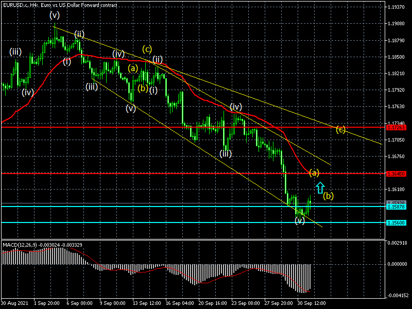Screen dimensions: 412x309
Task: Select white (v) label at the chart peak
Action: [x=55, y=15]
